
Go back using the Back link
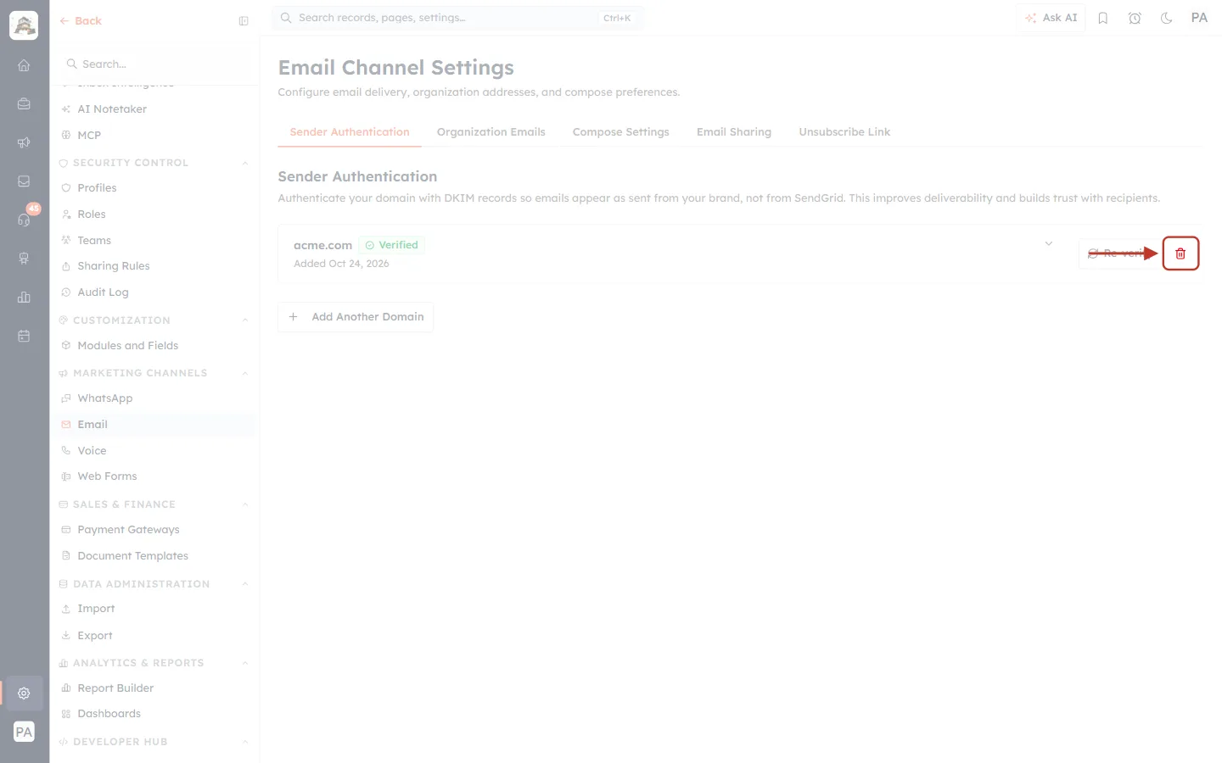point(81,21)
